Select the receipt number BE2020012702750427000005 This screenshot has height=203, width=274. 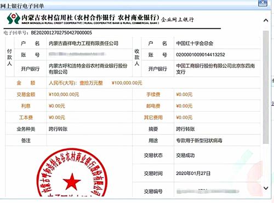(x=61, y=33)
